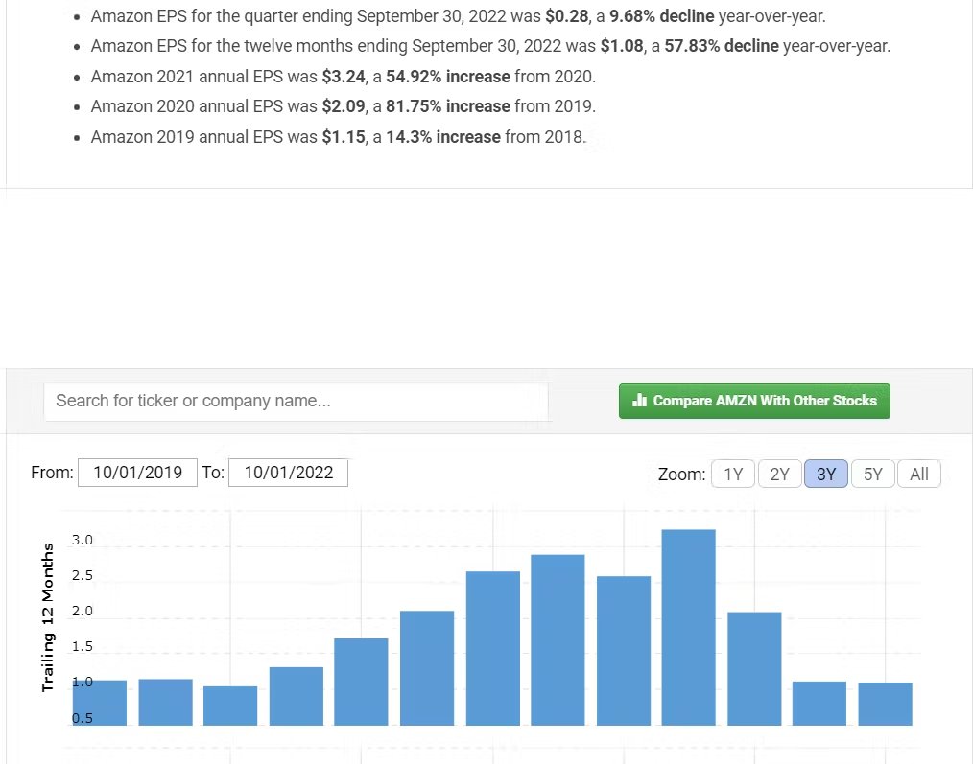Click the '$2.09' 2020 annual EPS value
The width and height of the screenshot is (973, 764).
click(344, 106)
